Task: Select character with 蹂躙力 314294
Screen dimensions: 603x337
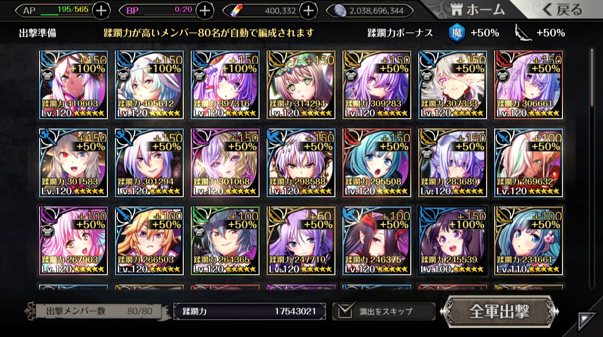Action: click(301, 85)
